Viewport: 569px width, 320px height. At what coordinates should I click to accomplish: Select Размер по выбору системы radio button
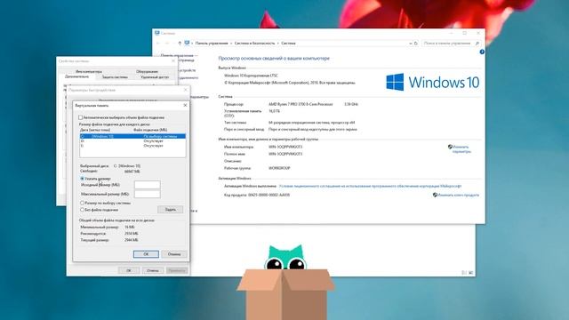point(82,203)
